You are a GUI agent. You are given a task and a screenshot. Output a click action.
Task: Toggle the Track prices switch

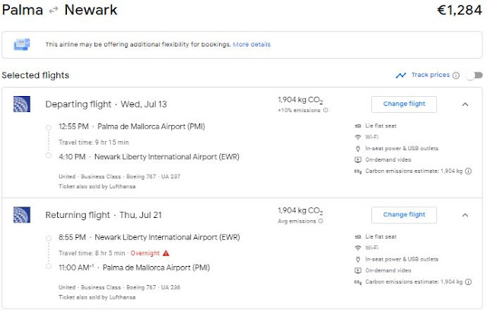pyautogui.click(x=475, y=75)
